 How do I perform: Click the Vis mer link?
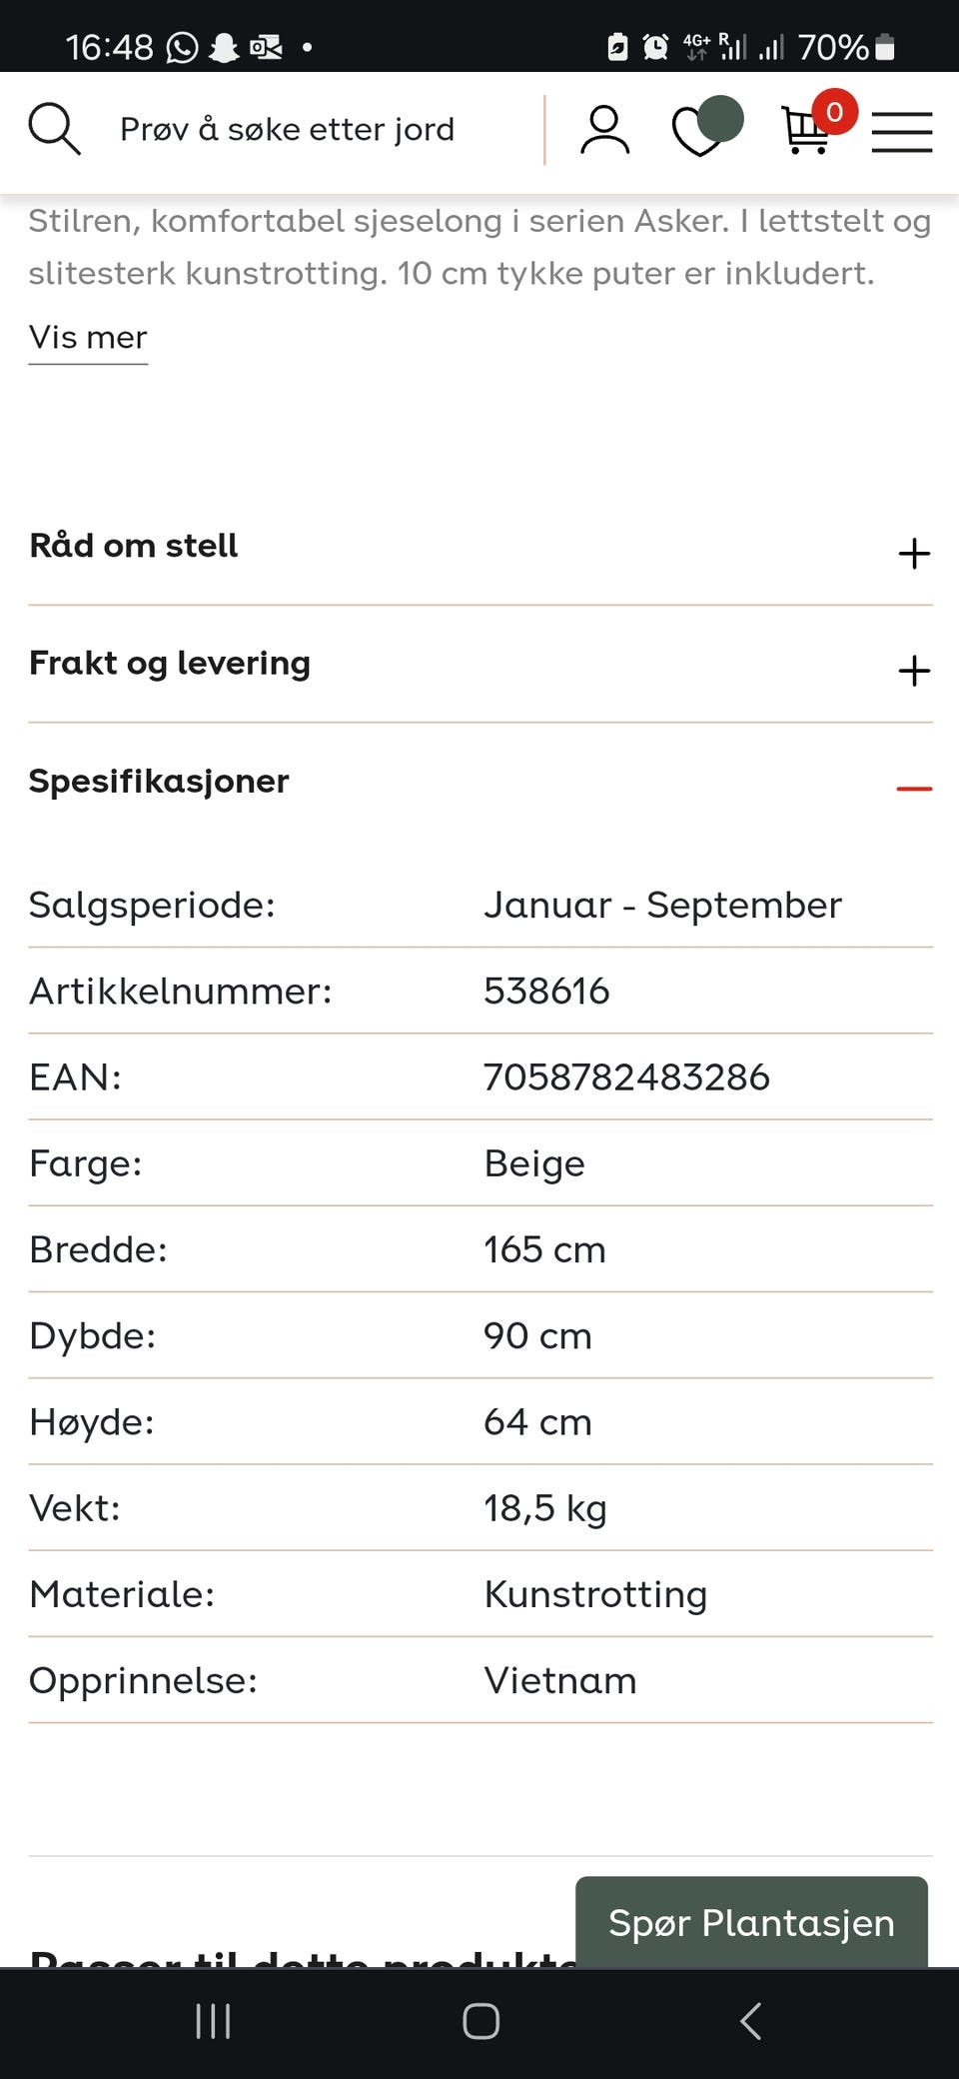click(88, 338)
